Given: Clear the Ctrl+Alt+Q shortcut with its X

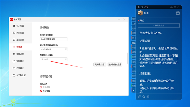Looking at the screenshot, I should (66, 49).
